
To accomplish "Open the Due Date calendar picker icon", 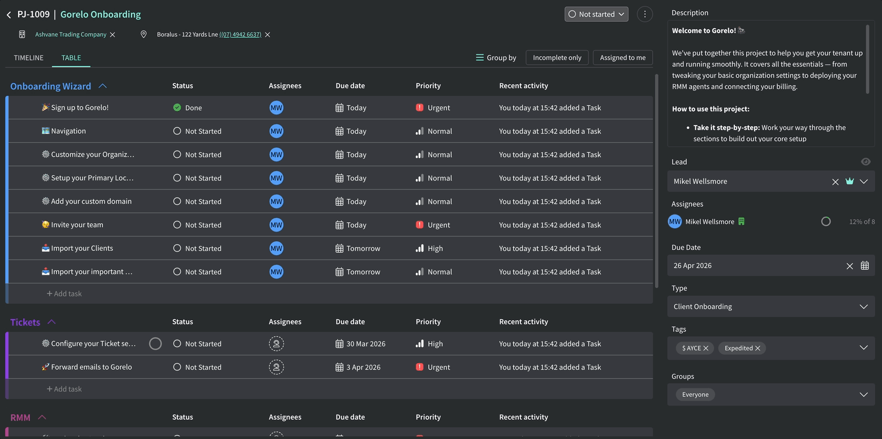I will [864, 266].
